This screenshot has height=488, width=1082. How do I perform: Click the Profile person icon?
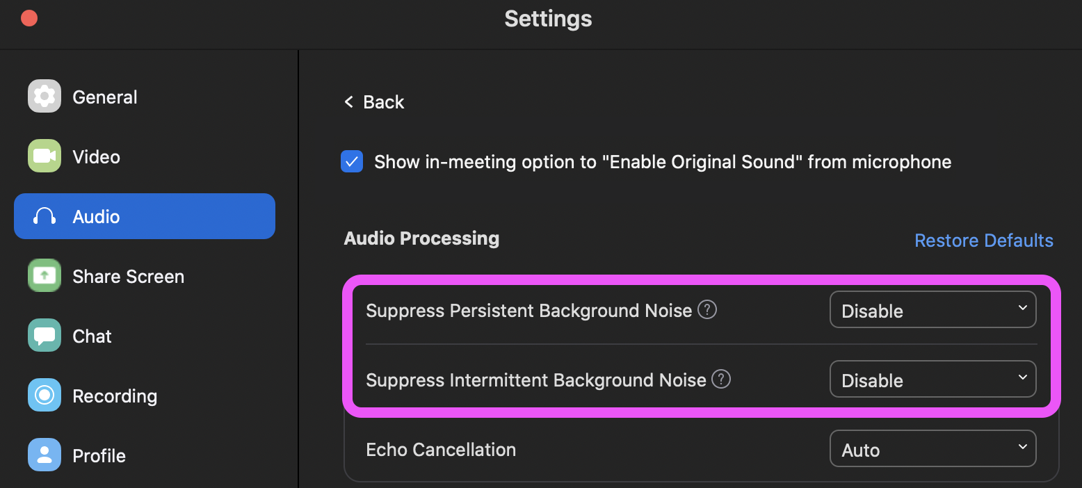click(x=45, y=455)
